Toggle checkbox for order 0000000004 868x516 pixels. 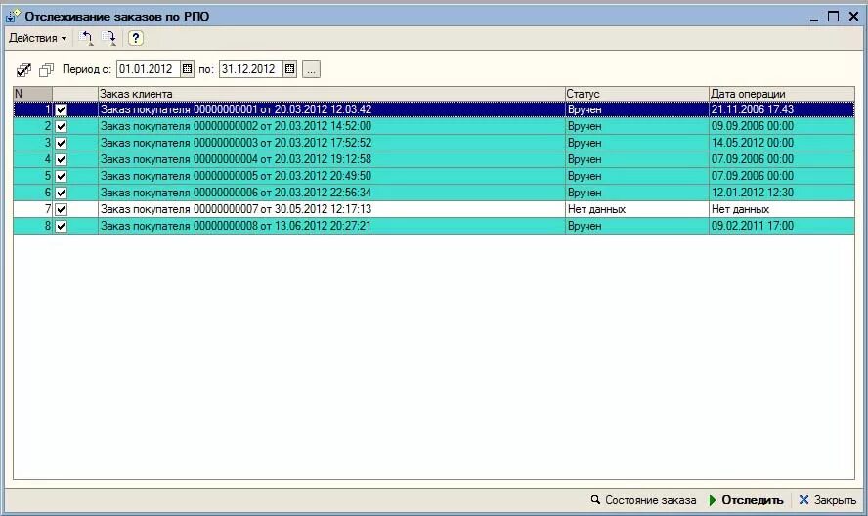61,159
